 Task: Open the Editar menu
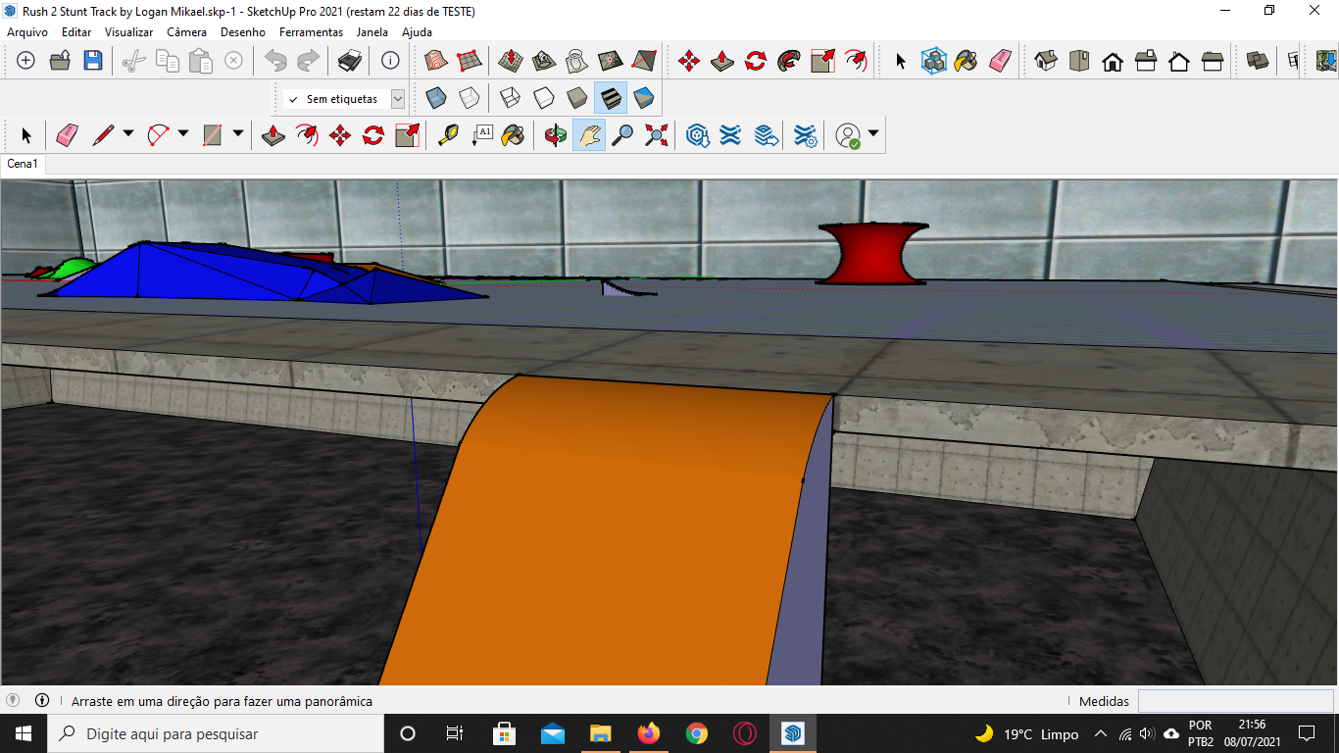point(76,31)
